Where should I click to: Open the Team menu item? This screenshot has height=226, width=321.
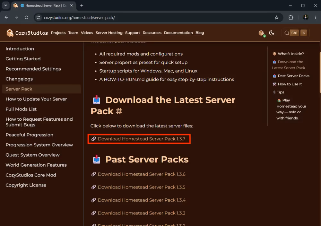73,33
